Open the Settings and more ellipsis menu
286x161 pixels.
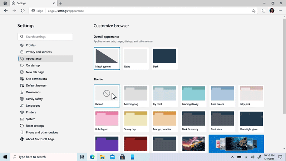pyautogui.click(x=280, y=11)
